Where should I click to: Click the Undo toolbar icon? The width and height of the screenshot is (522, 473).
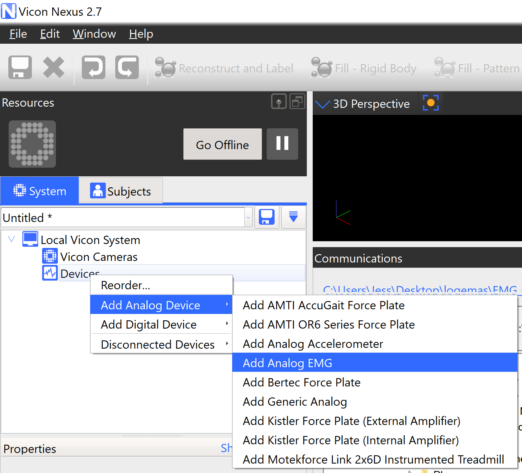(94, 68)
